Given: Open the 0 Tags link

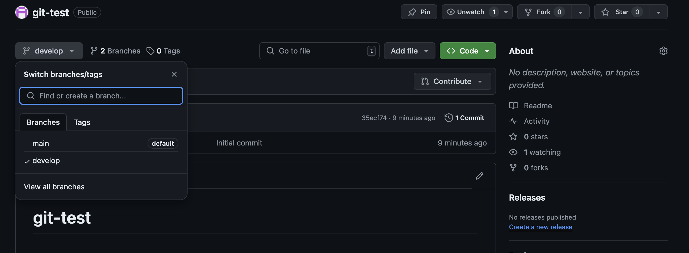Looking at the screenshot, I should pyautogui.click(x=163, y=51).
